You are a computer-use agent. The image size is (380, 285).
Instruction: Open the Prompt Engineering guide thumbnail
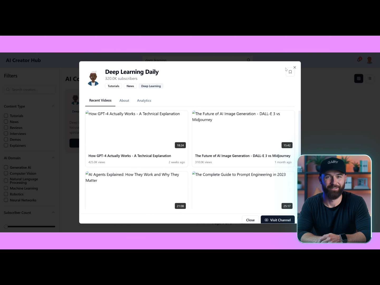[x=243, y=191]
